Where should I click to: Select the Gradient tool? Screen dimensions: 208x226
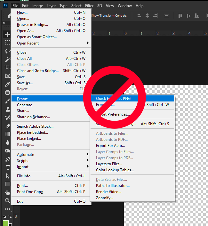pyautogui.click(x=7, y=134)
